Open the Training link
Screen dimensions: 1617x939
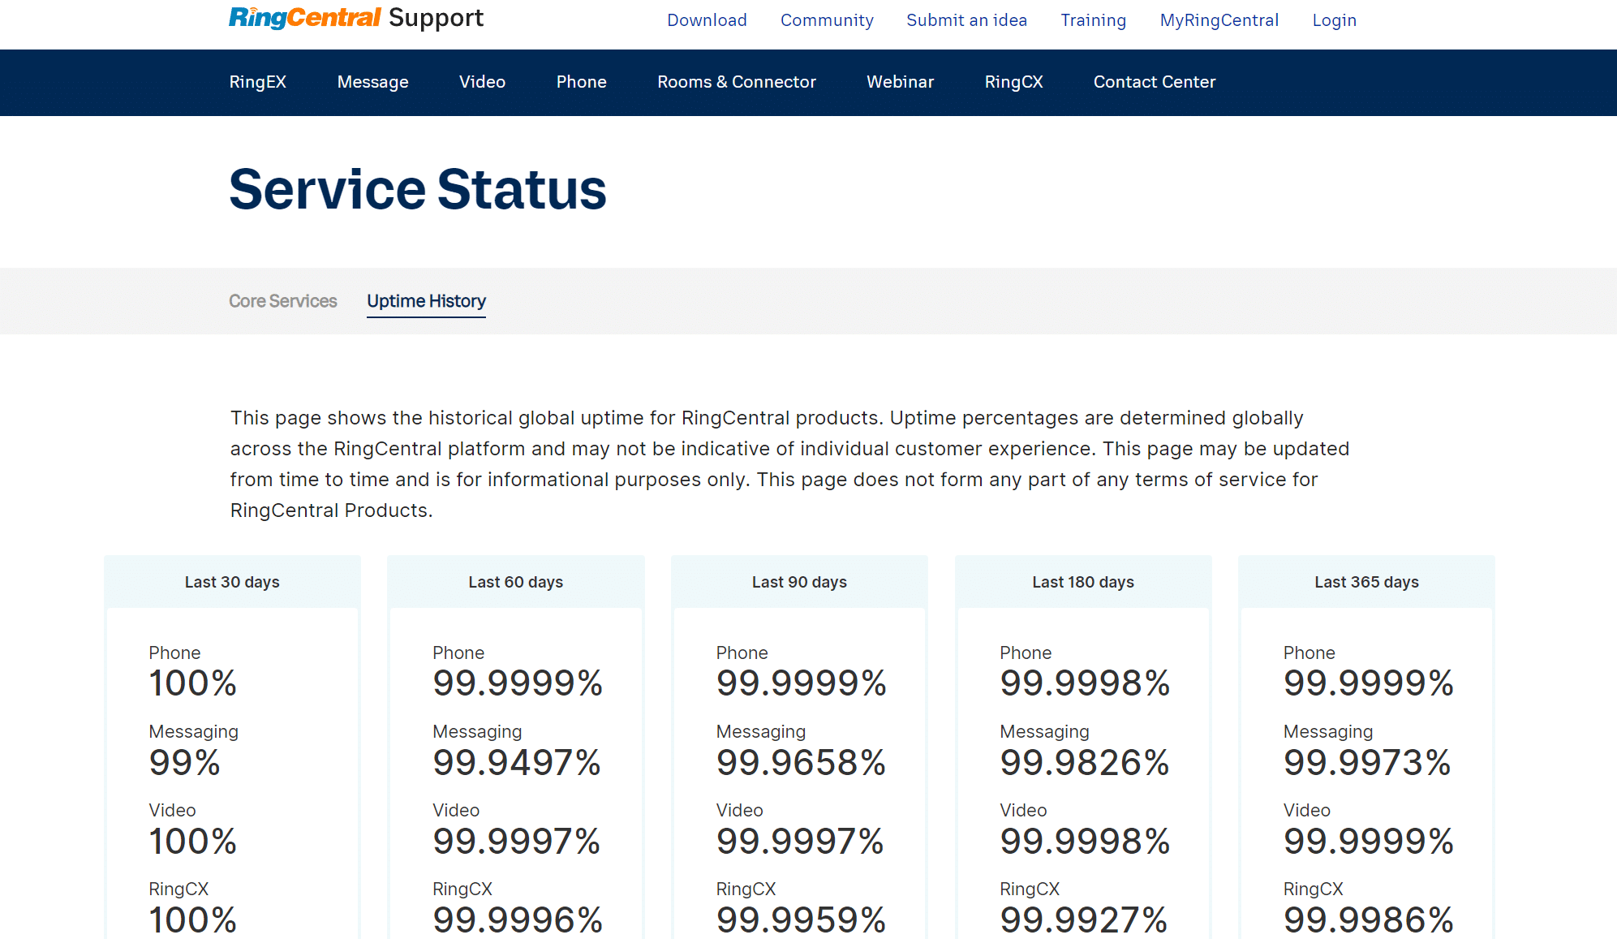pos(1093,20)
